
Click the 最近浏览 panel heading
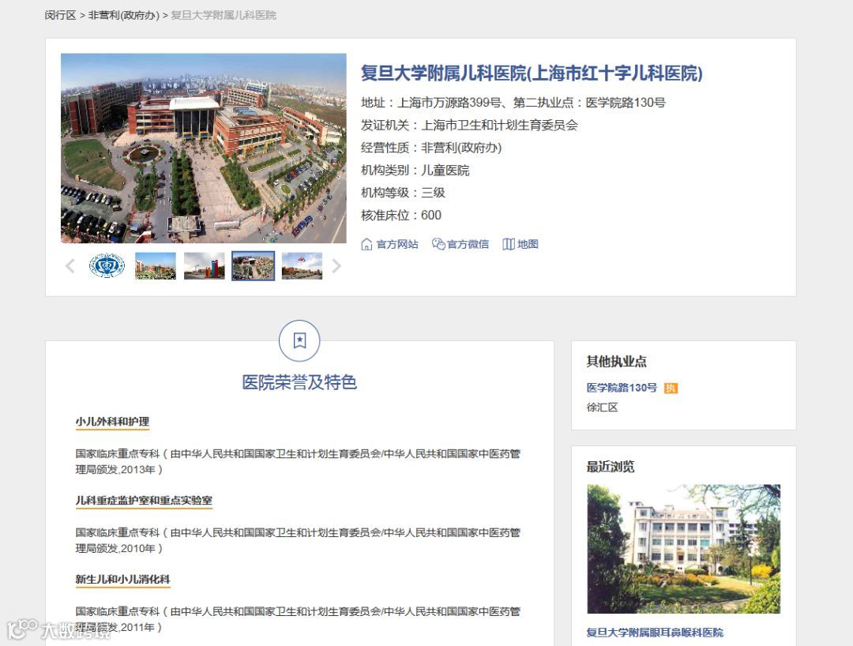611,467
